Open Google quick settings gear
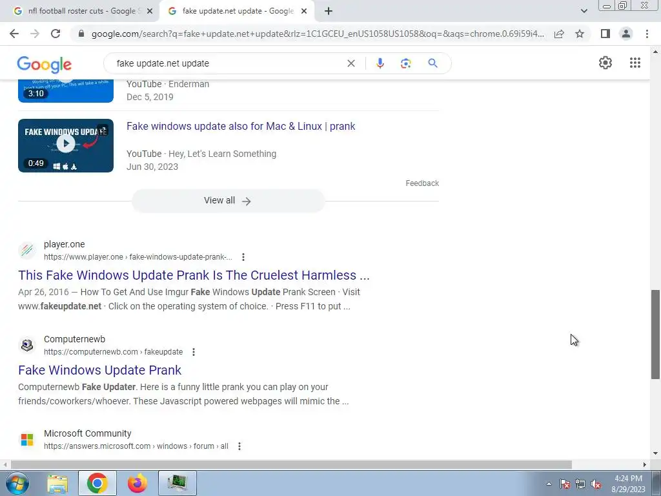Viewport: 661px width, 496px height. 605,63
